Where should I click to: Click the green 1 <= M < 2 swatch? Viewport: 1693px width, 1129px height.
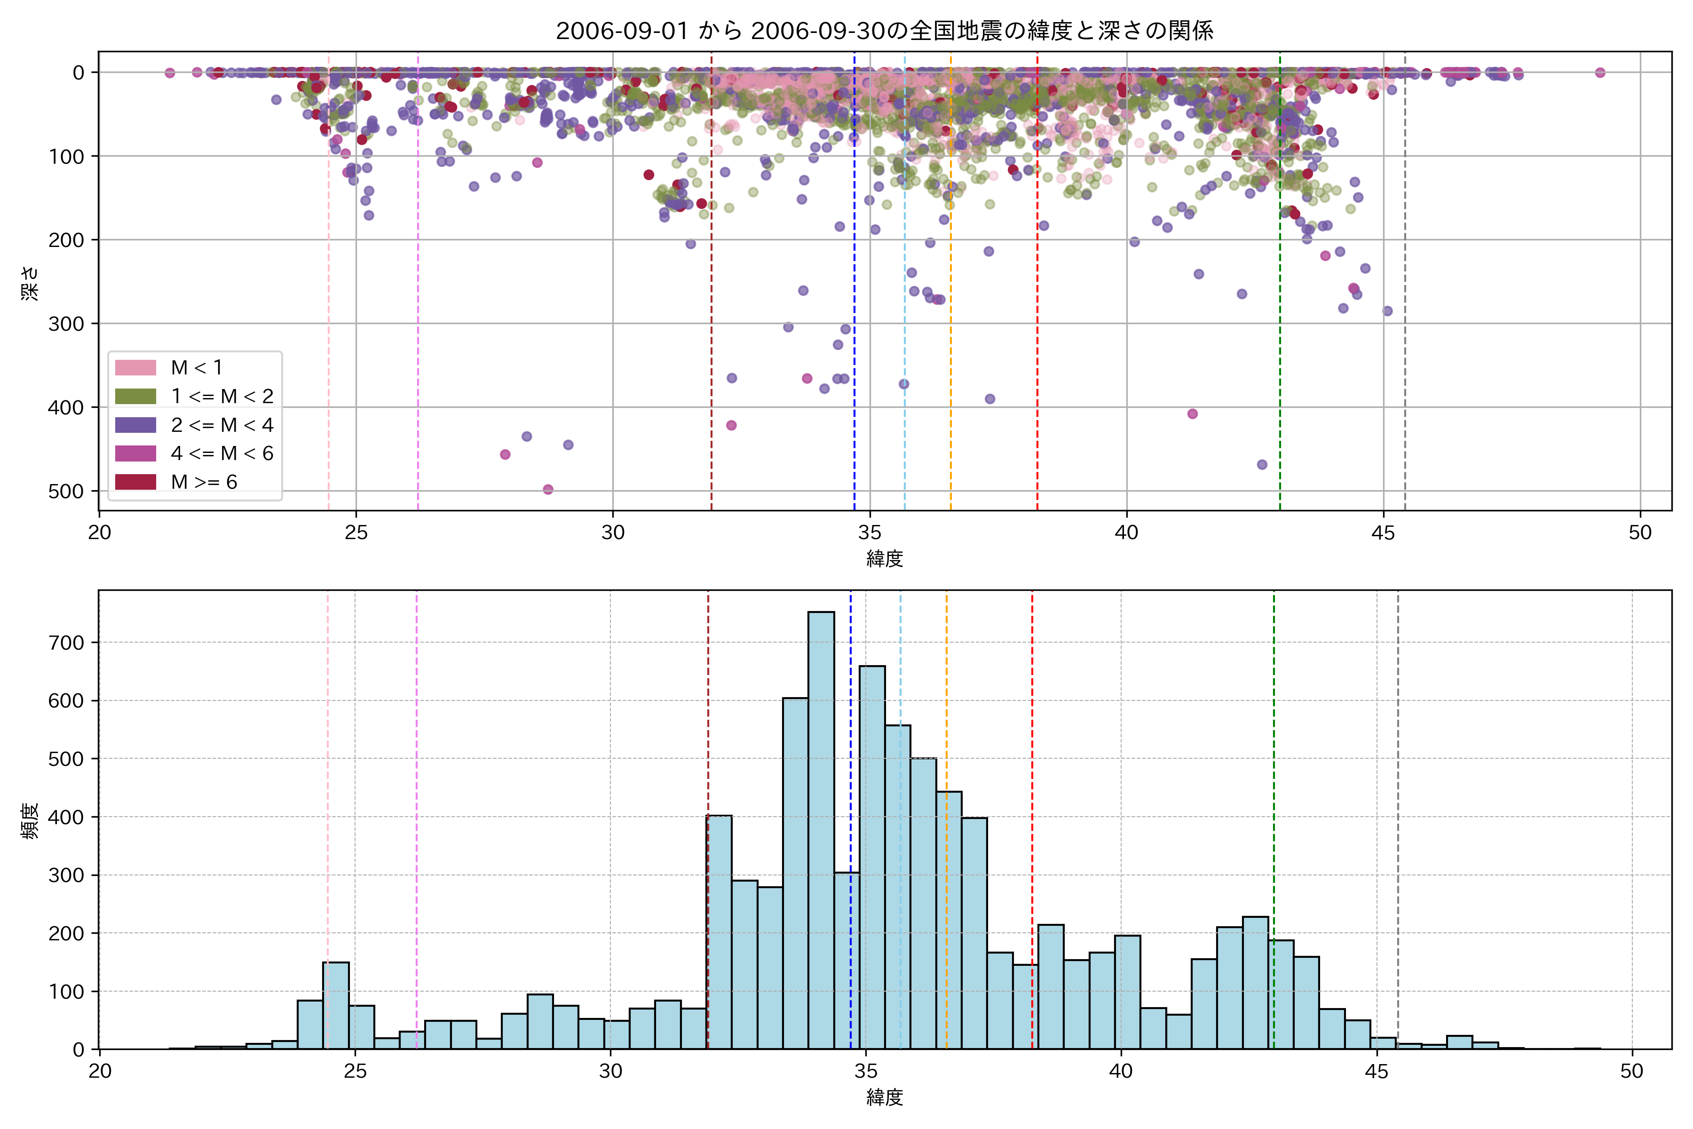tap(135, 396)
